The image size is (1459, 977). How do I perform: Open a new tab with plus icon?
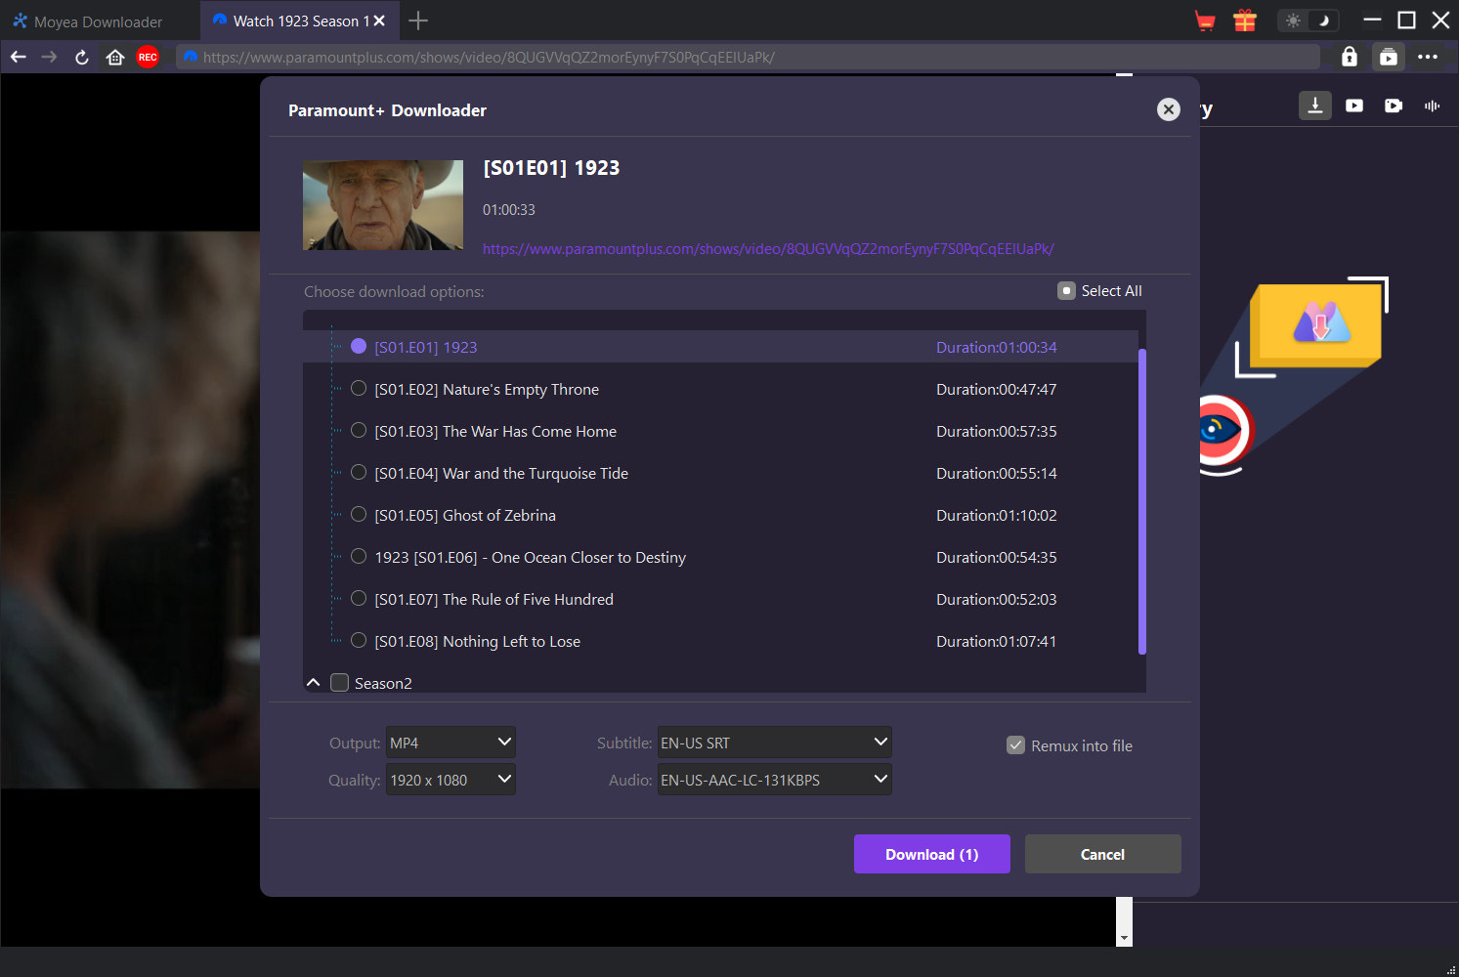(418, 21)
